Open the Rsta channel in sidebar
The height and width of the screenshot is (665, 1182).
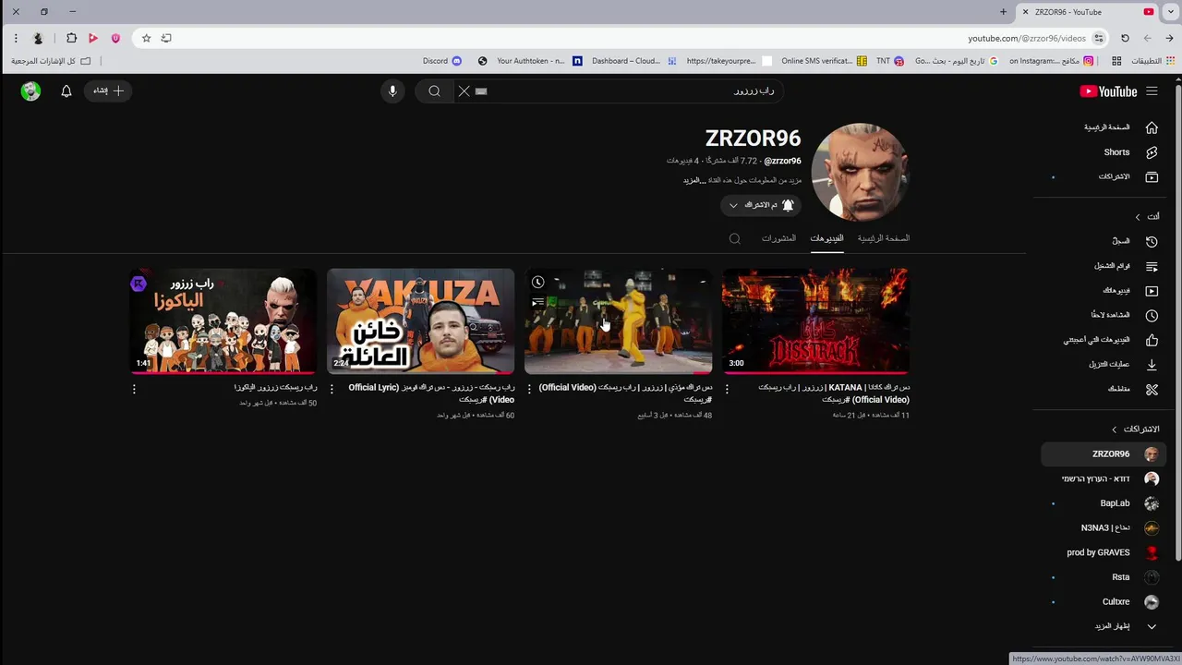click(x=1118, y=577)
